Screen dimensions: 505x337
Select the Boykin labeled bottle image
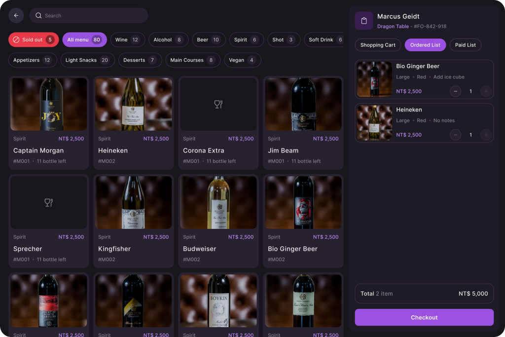point(218,300)
